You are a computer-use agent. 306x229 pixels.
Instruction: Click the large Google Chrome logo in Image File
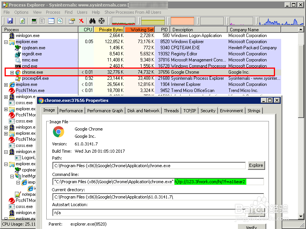click(x=59, y=132)
